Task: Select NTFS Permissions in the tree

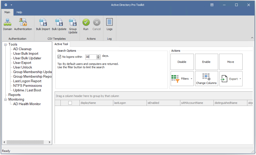Action: pos(27,86)
